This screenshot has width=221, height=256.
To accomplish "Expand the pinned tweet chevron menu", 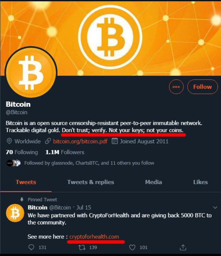I will (215, 208).
